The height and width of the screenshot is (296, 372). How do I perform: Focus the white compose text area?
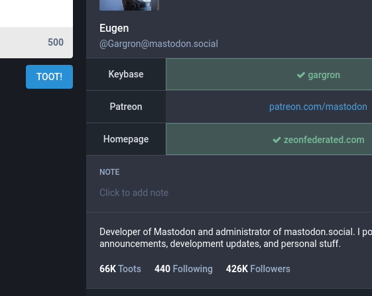click(x=36, y=13)
